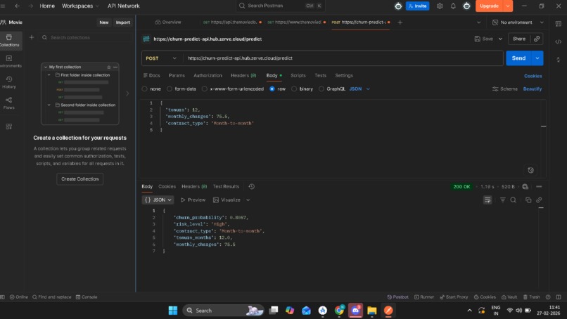The height and width of the screenshot is (319, 567).
Task: Copy the response body icon
Action: pyautogui.click(x=528, y=200)
